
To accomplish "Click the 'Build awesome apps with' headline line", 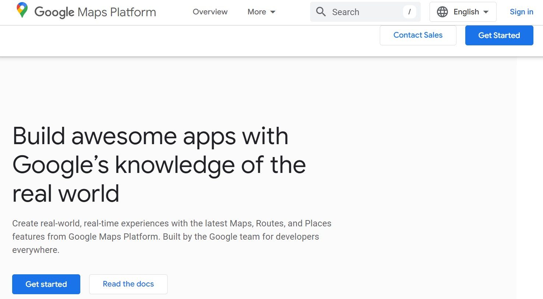I will [x=150, y=136].
